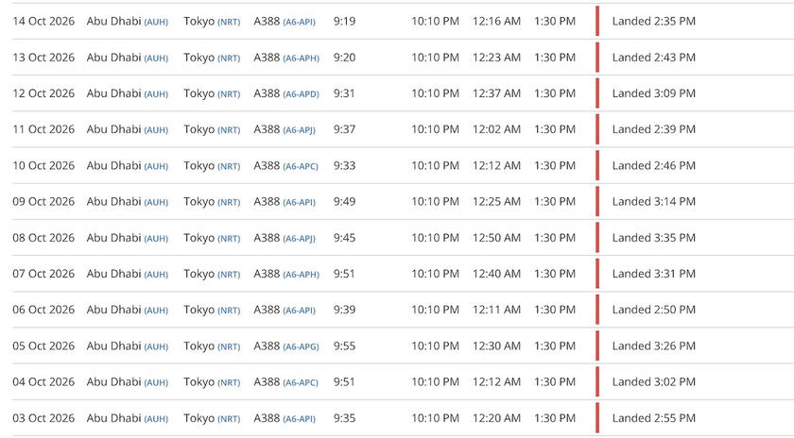This screenshot has height=438, width=794.
Task: Click Tokyo in the 06 Oct row
Action: pos(199,310)
